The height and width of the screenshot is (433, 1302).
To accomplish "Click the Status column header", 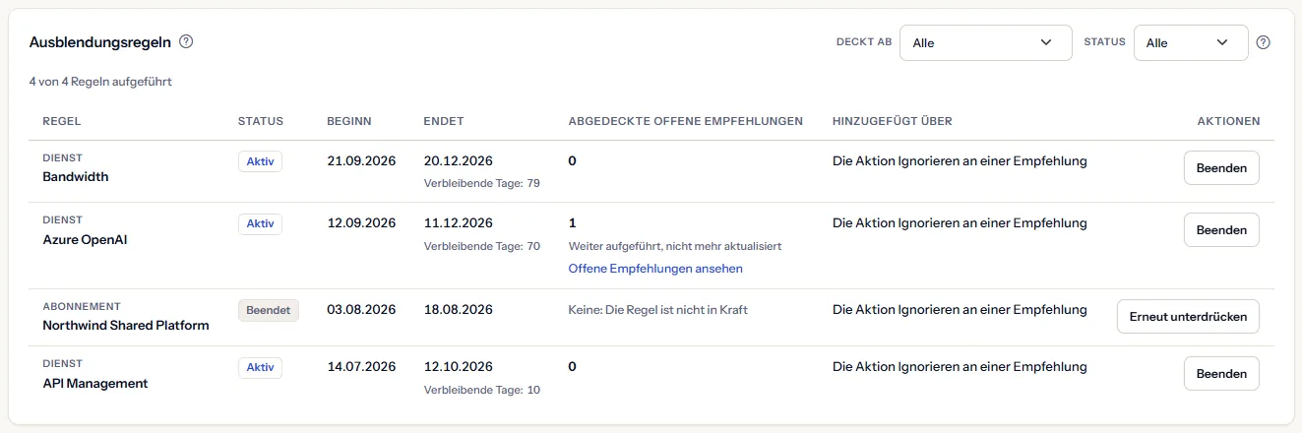I will 261,121.
